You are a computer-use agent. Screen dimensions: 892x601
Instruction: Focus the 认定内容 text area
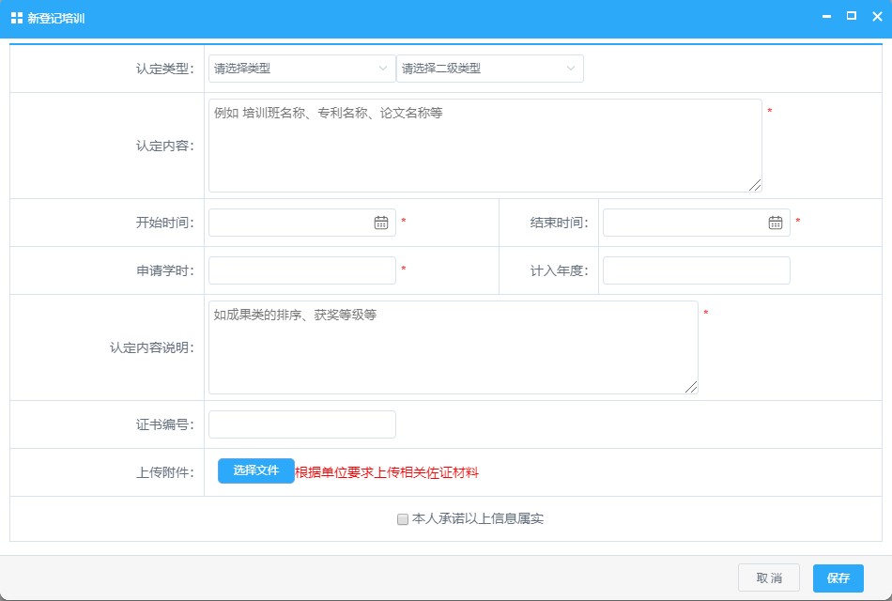(x=484, y=146)
